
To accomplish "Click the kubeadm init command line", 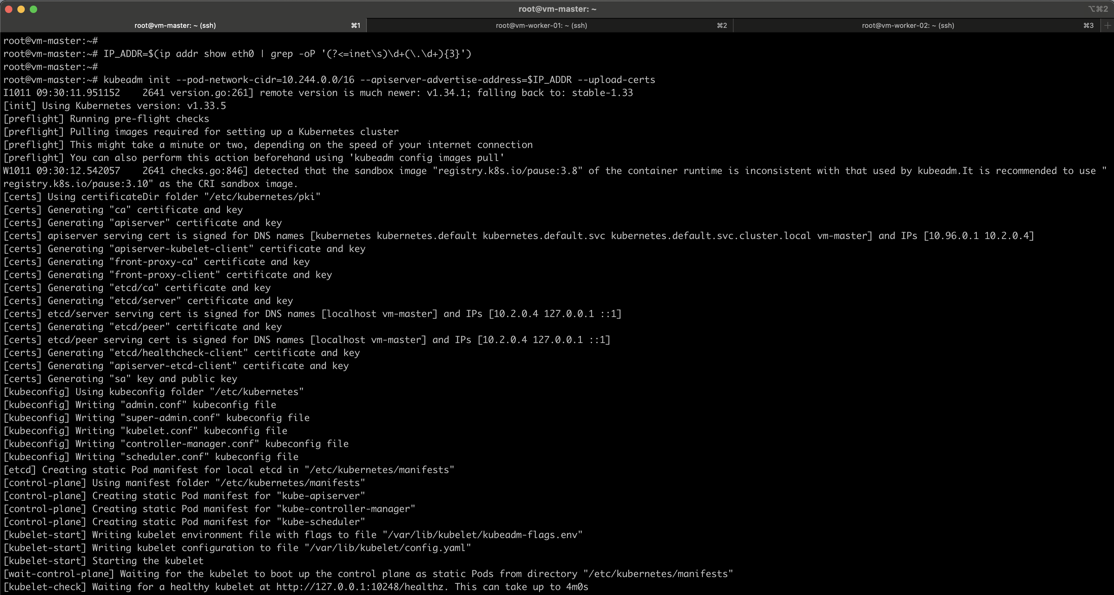I will (x=379, y=80).
